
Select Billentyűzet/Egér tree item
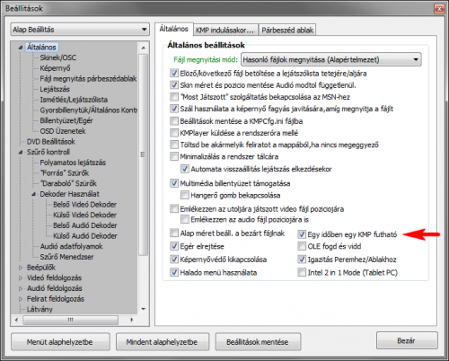pos(66,120)
